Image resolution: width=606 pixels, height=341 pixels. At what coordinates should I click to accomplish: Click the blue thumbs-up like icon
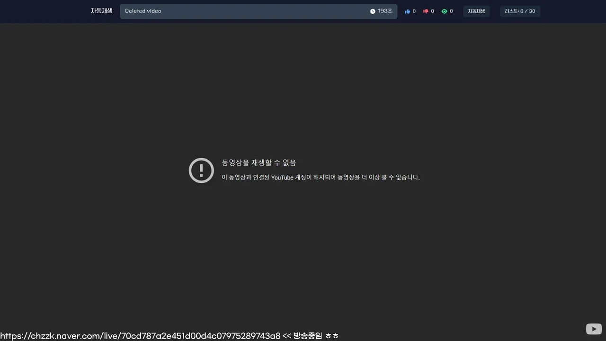pyautogui.click(x=407, y=11)
